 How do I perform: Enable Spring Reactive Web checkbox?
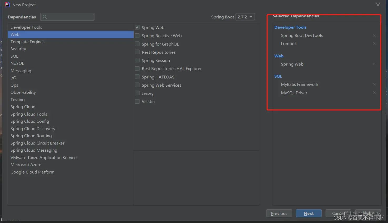point(137,36)
